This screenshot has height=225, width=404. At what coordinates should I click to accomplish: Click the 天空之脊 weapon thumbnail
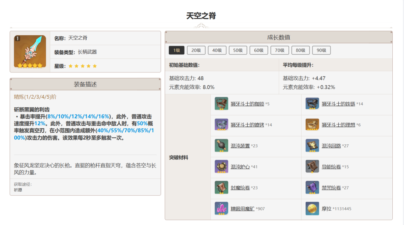coord(30,51)
